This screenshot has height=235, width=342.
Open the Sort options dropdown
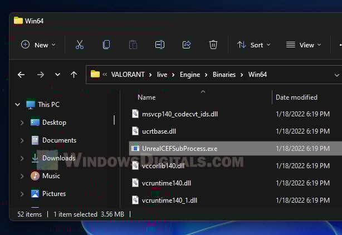[x=253, y=45]
